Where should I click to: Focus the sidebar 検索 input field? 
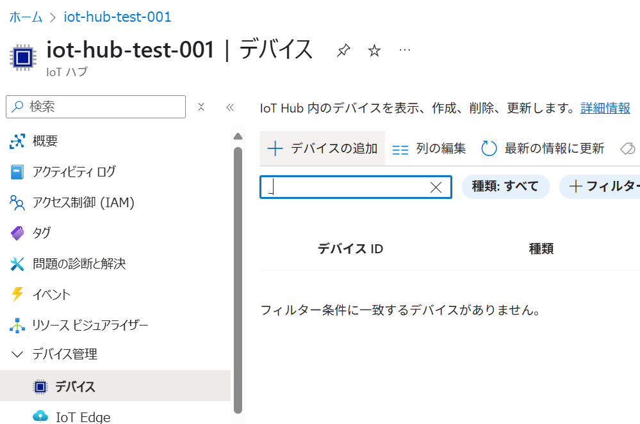tap(96, 107)
